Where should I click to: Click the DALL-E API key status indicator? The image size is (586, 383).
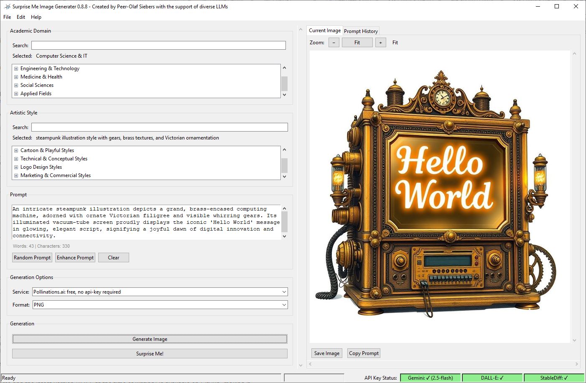point(492,378)
